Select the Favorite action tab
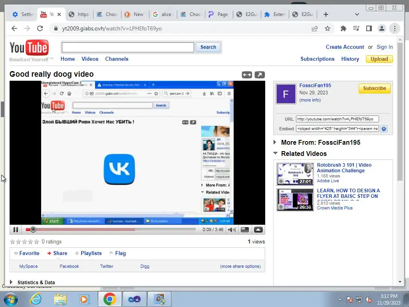The width and height of the screenshot is (409, 307). point(27,253)
